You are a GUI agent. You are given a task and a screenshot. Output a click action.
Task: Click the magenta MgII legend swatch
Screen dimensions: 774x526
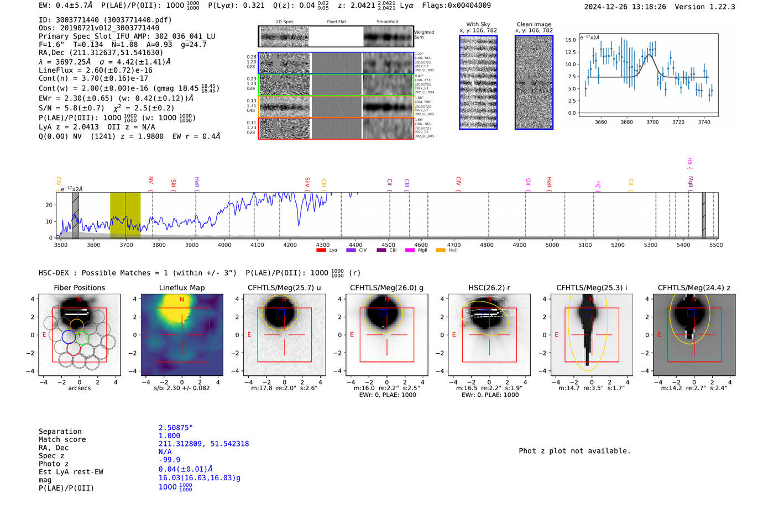point(410,251)
